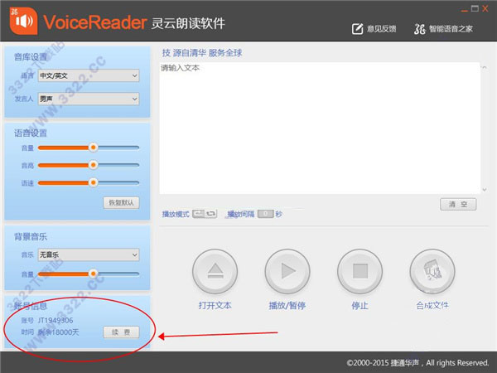Click the 续费 renew button
Image resolution: width=497 pixels, height=373 pixels.
(121, 332)
